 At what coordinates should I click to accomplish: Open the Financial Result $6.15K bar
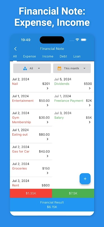52,205
